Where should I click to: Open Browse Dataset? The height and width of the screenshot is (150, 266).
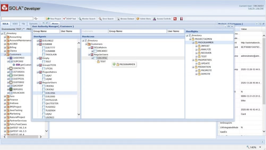(125, 19)
